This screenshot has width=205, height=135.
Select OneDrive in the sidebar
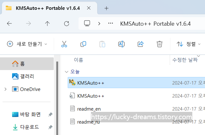tap(30, 89)
